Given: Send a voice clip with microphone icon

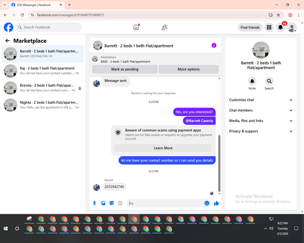Looking at the screenshot, I should pos(94,203).
